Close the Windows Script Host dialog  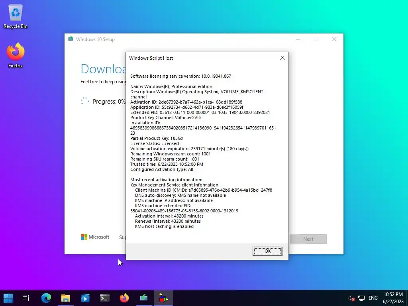pyautogui.click(x=282, y=58)
